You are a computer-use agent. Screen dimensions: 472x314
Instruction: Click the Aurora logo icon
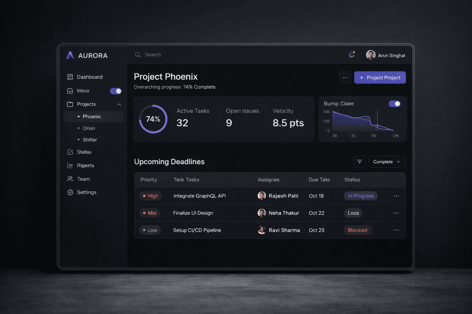(x=70, y=55)
